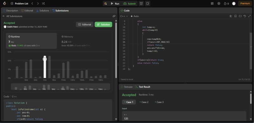Image resolution: width=254 pixels, height=123 pixels.
Task: Click the Premium button
Action: [245, 3]
